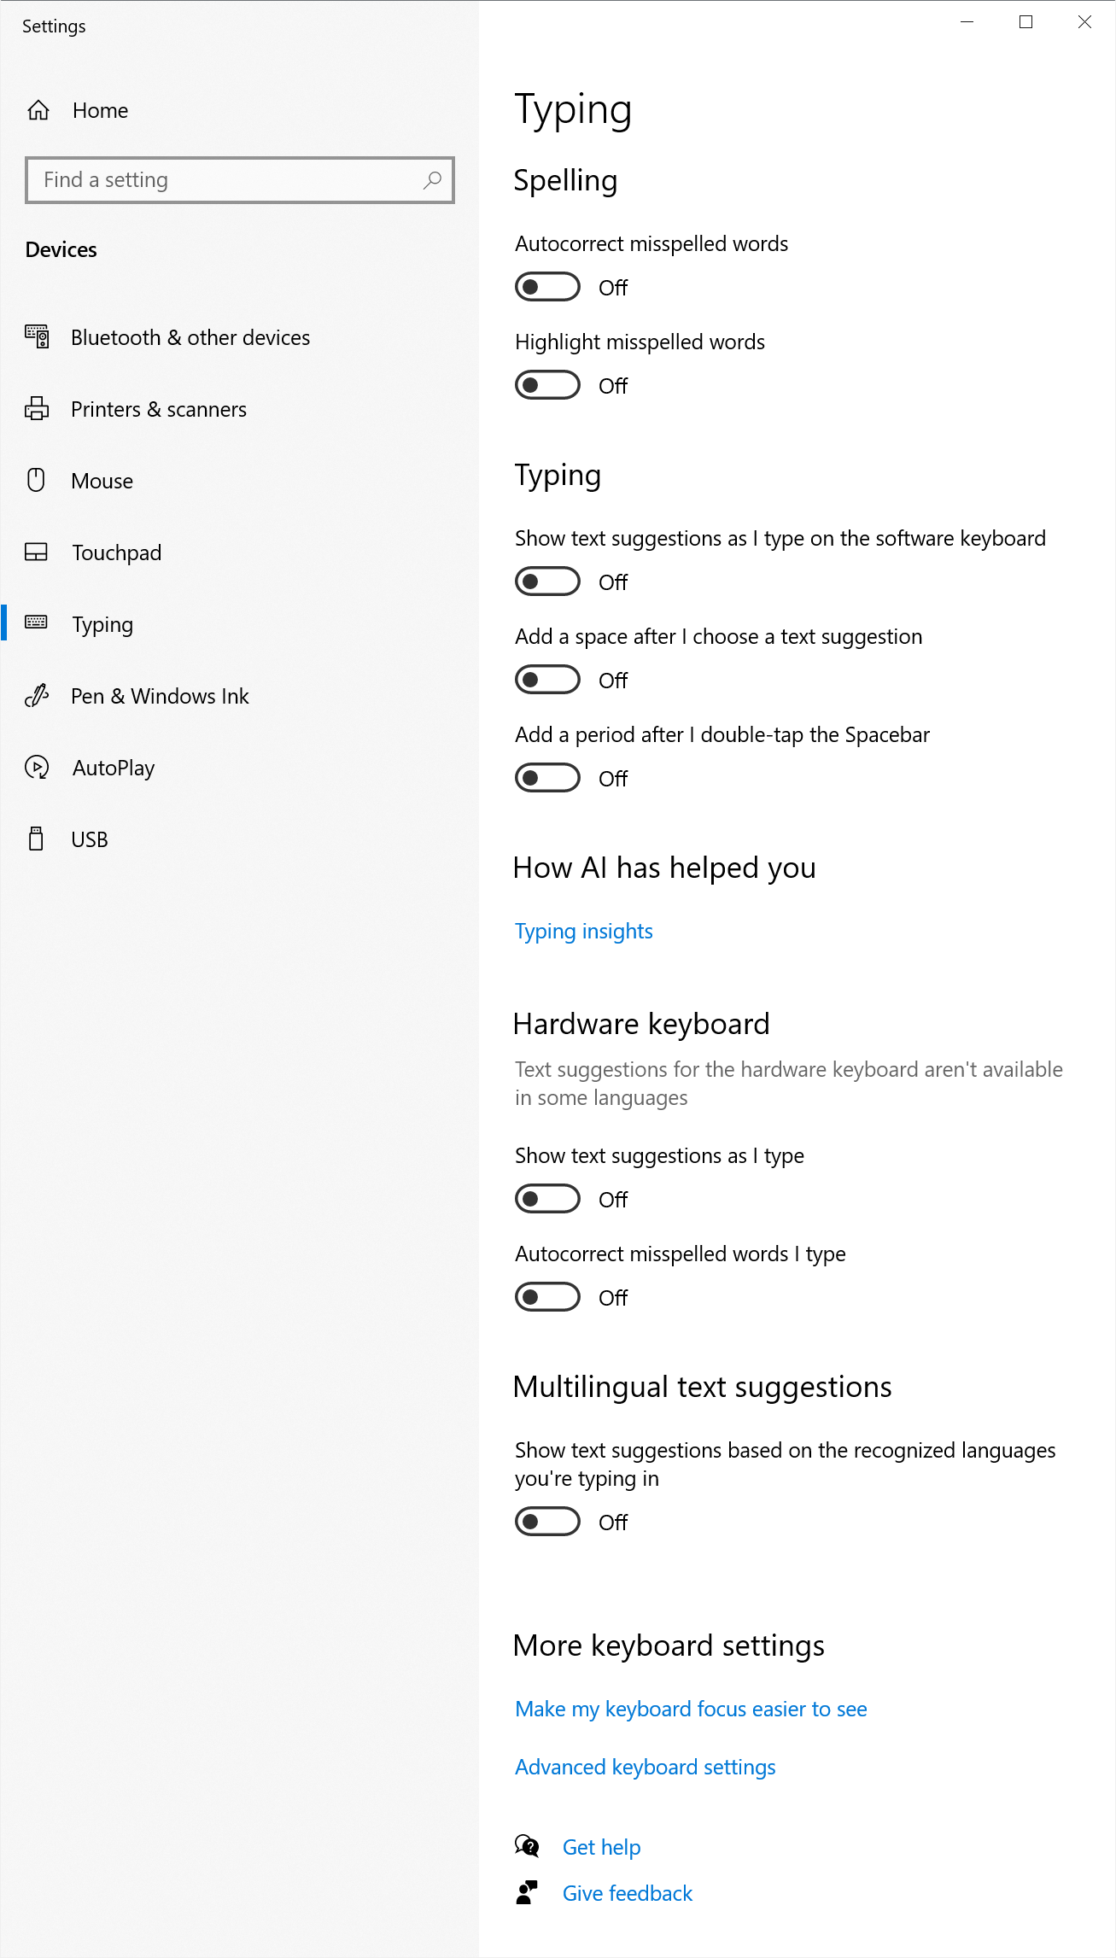The image size is (1116, 1958).
Task: Select the Touchpad icon
Action: [37, 552]
